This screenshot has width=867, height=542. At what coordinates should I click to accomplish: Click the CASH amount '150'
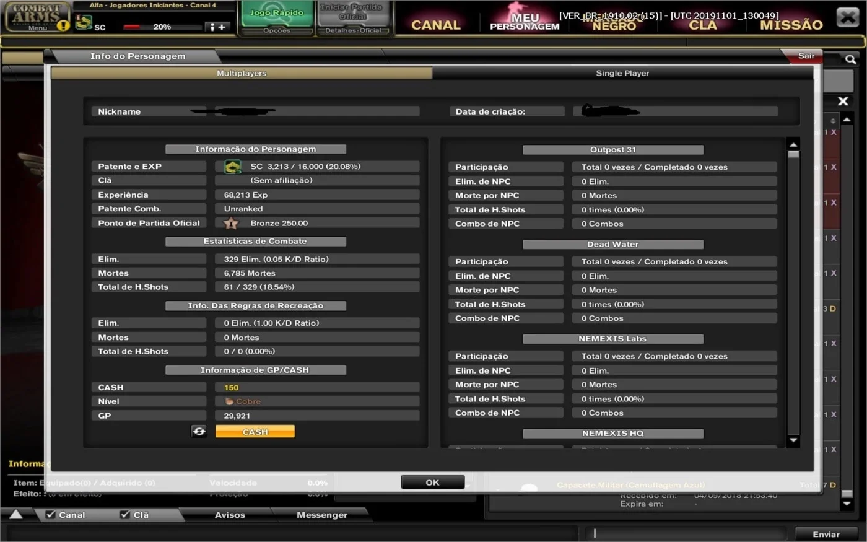(x=231, y=388)
